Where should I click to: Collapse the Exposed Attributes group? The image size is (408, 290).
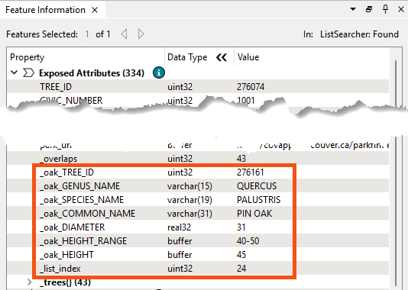(15, 72)
